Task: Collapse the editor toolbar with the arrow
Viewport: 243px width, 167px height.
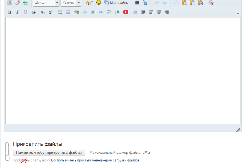Action: click(238, 13)
